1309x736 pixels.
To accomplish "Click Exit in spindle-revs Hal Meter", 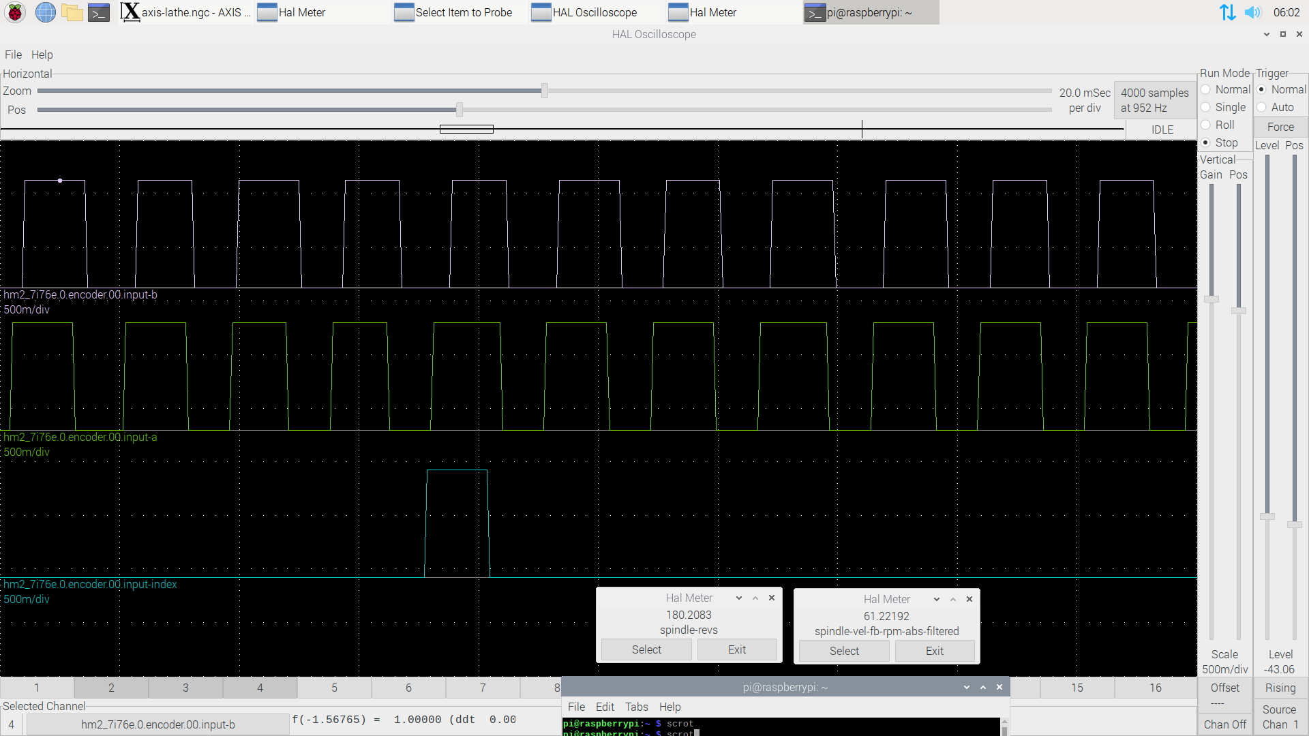I will pyautogui.click(x=737, y=649).
